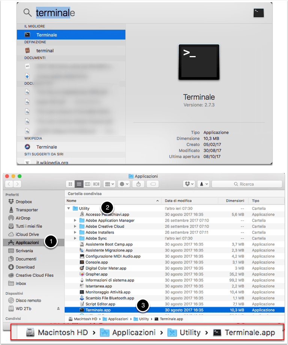Open the arrange-by dropdown

point(109,184)
